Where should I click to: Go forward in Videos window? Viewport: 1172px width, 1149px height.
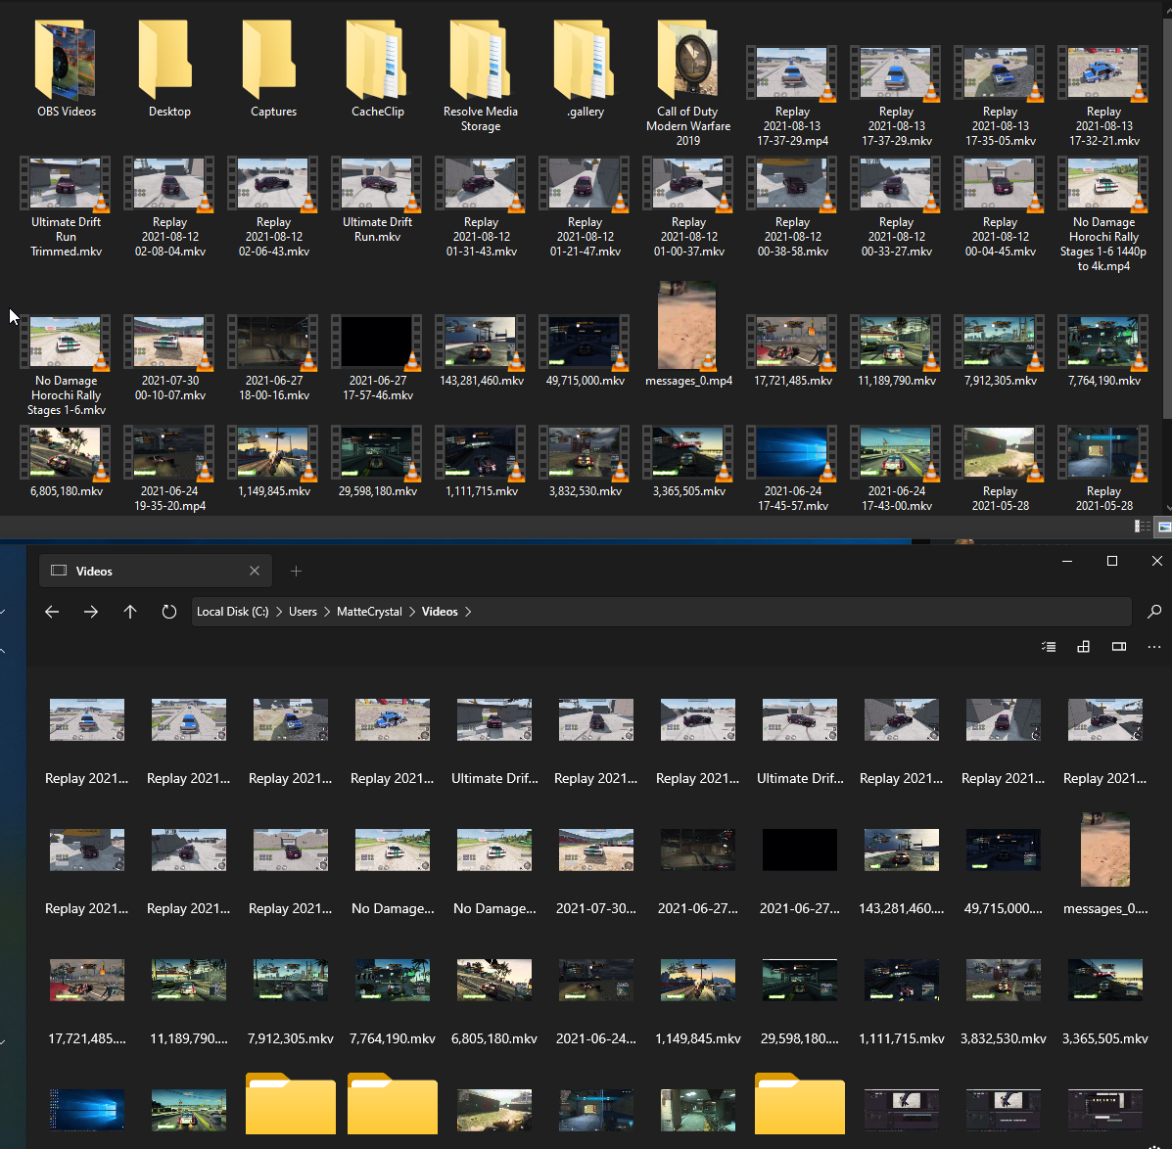point(90,612)
